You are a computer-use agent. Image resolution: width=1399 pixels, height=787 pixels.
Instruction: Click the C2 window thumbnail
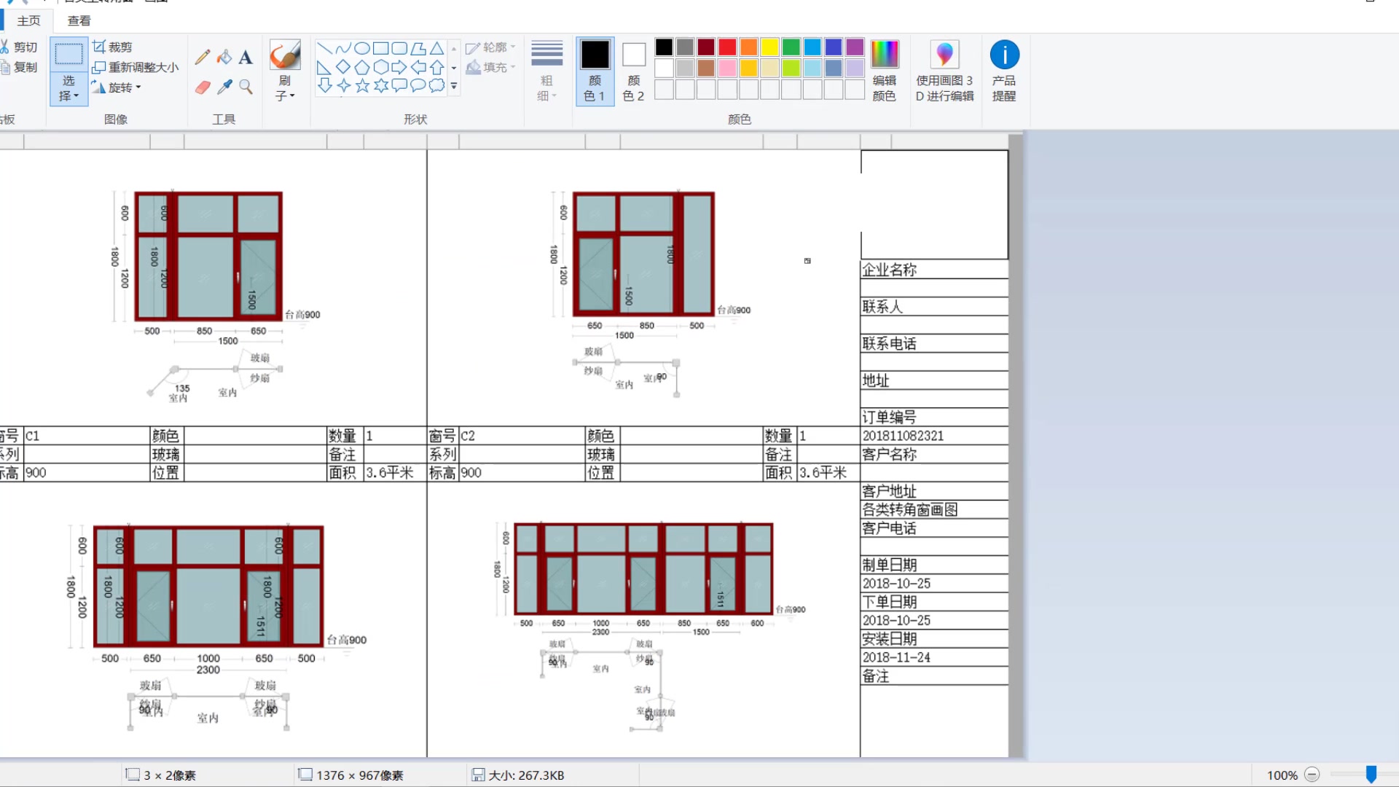642,254
